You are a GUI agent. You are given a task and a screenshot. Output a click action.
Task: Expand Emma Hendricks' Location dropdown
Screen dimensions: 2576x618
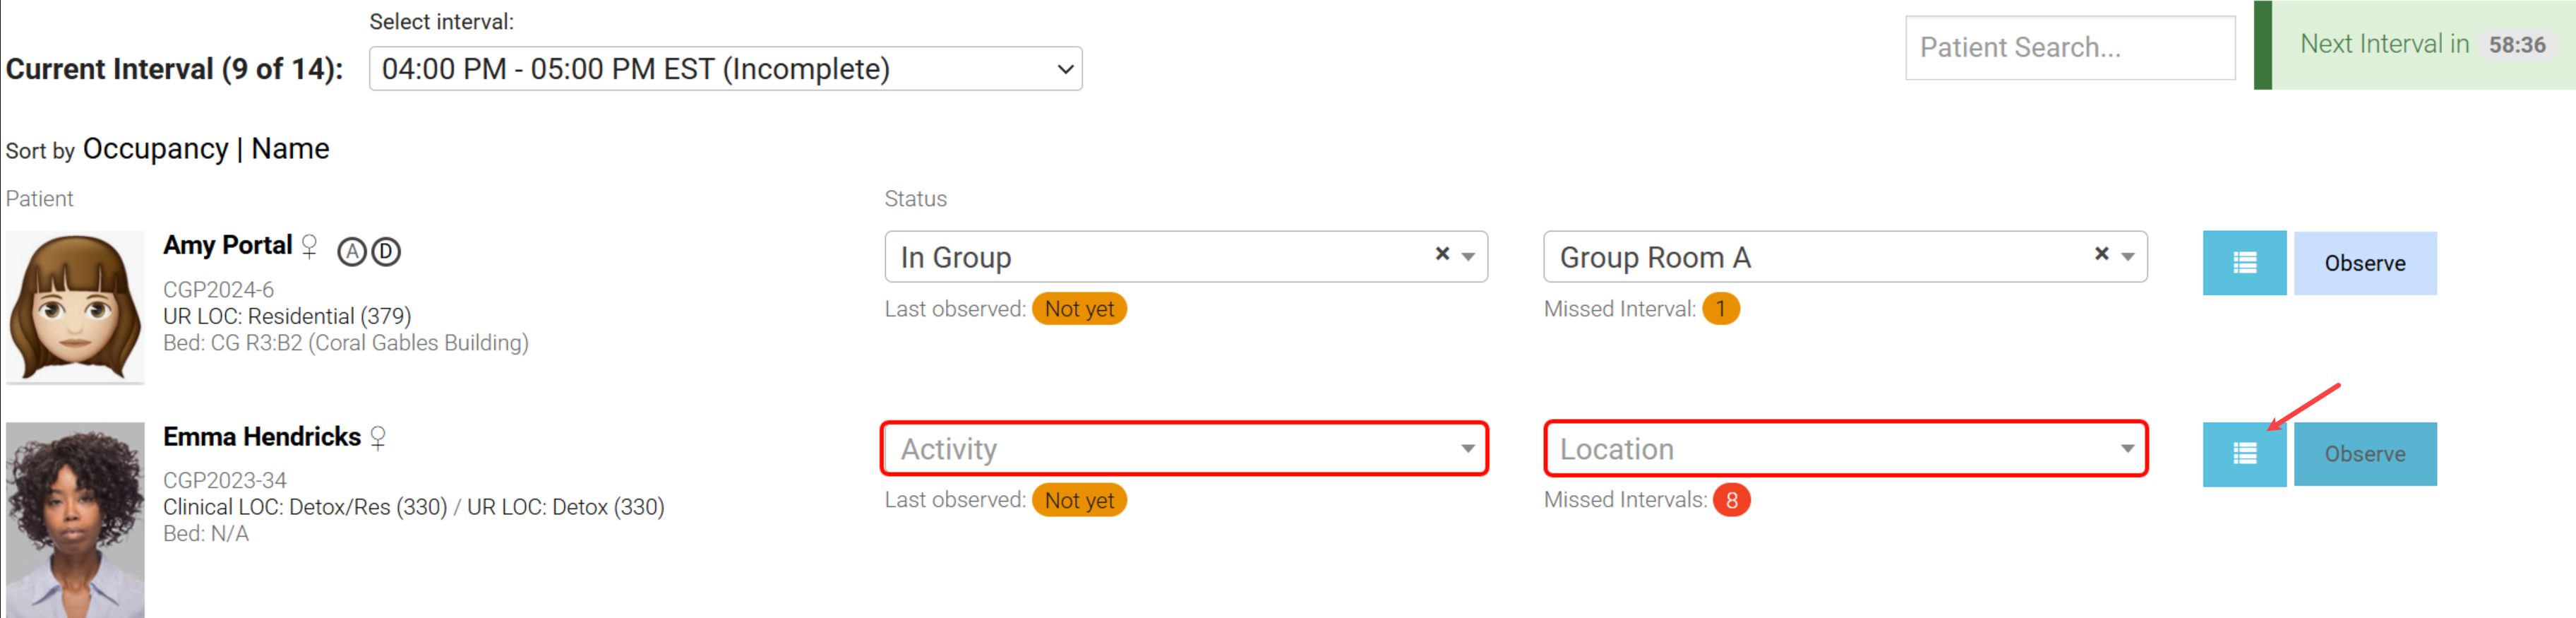(1845, 449)
